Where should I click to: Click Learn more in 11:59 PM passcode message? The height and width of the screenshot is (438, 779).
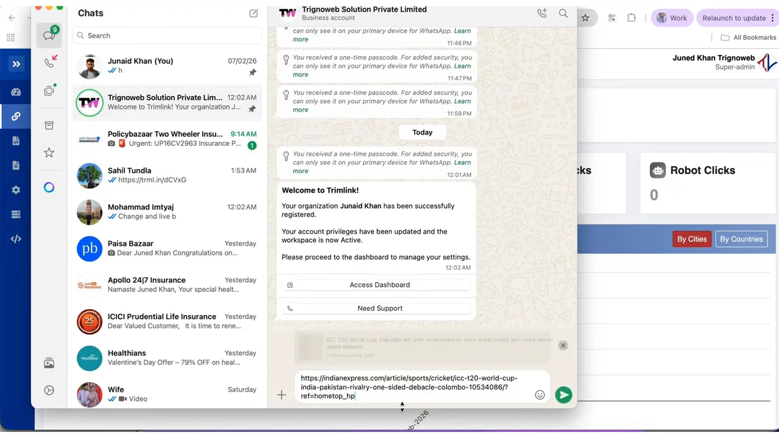point(382,105)
